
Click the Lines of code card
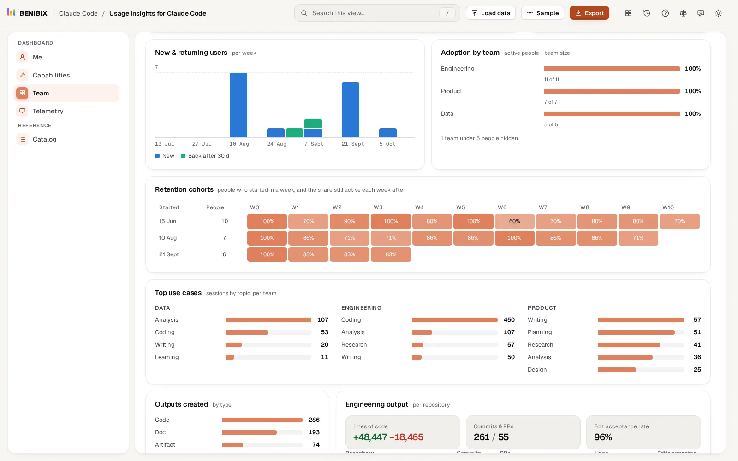(x=403, y=432)
